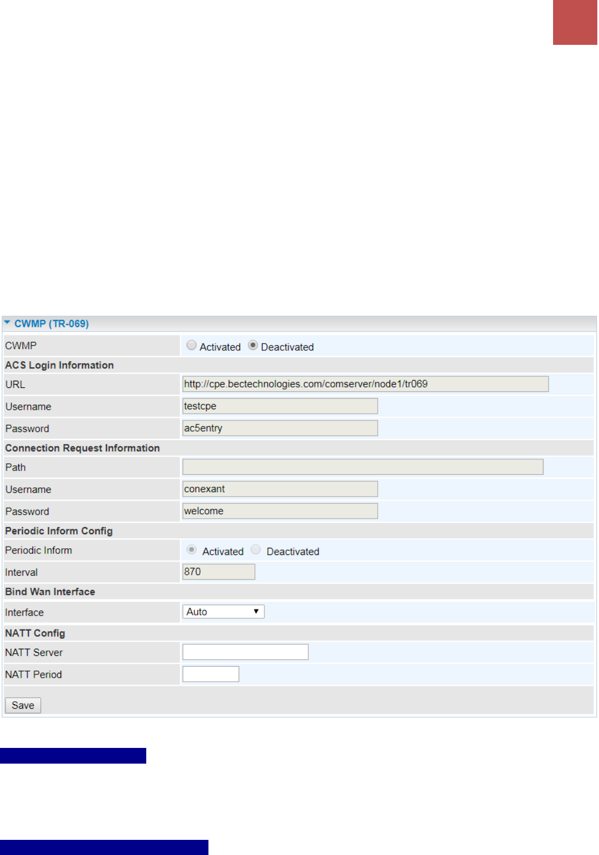
Task: Focus the Username field containing conexant
Action: pyautogui.click(x=280, y=489)
